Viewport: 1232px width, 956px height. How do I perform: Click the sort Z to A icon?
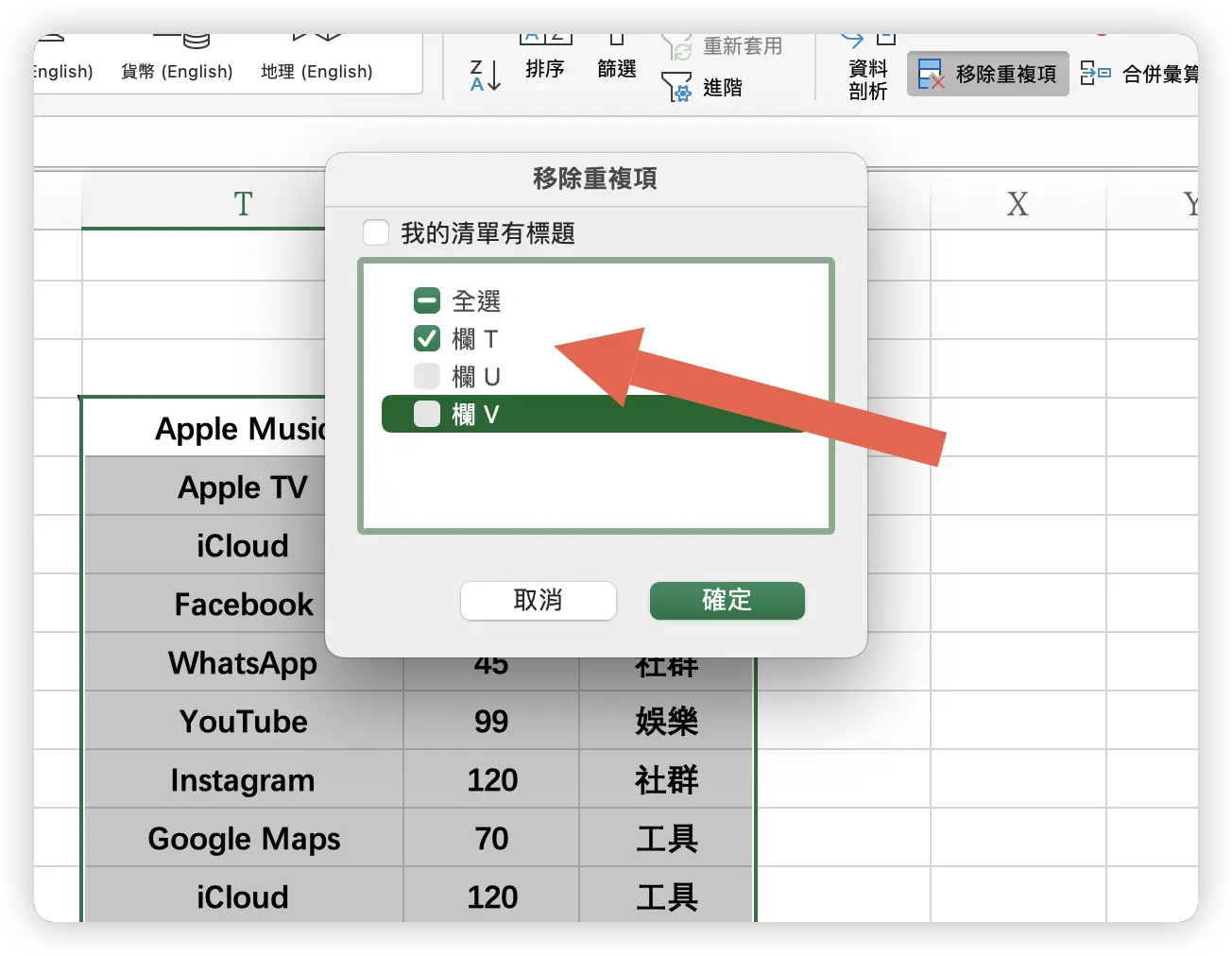(x=485, y=76)
